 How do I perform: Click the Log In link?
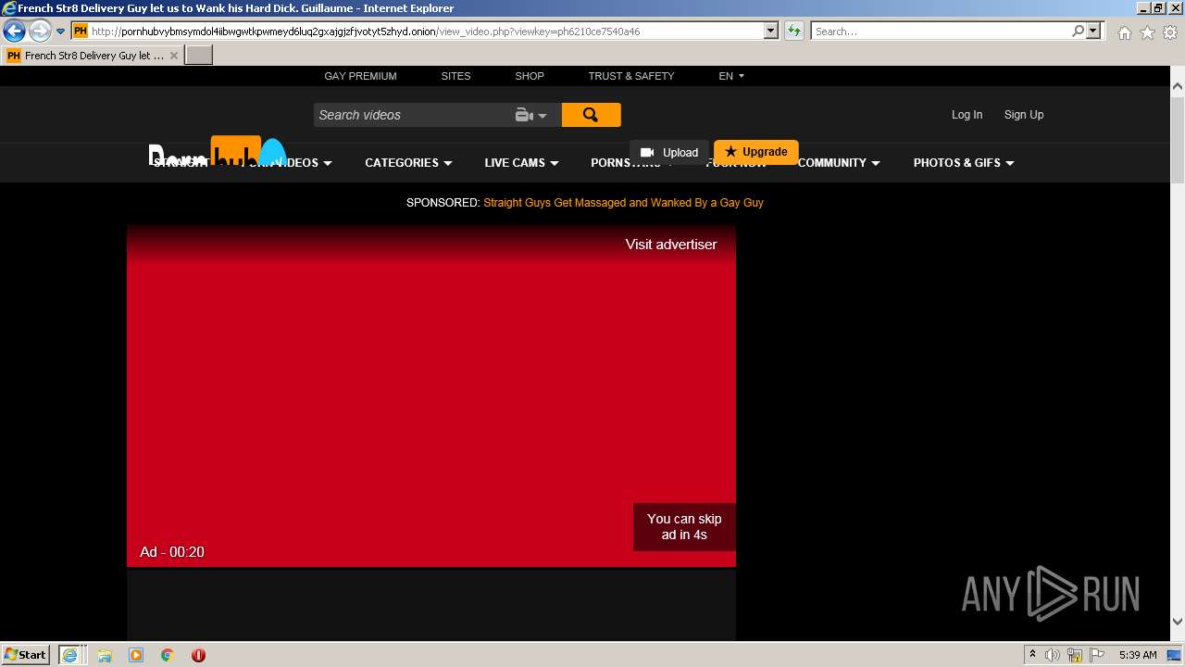pyautogui.click(x=967, y=115)
